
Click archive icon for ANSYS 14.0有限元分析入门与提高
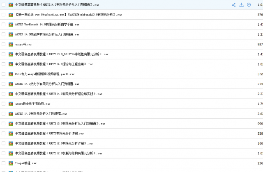(x=11, y=114)
